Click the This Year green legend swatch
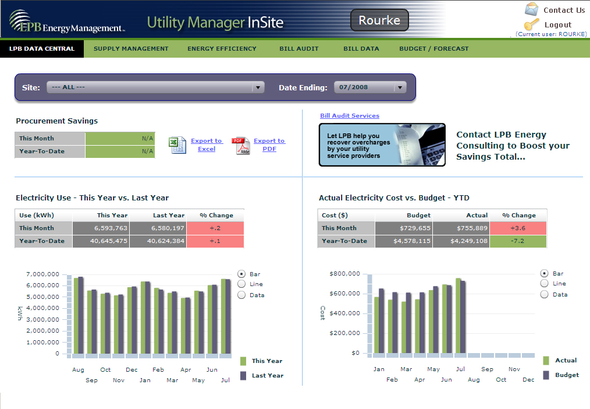This screenshot has width=590, height=409. click(x=243, y=361)
